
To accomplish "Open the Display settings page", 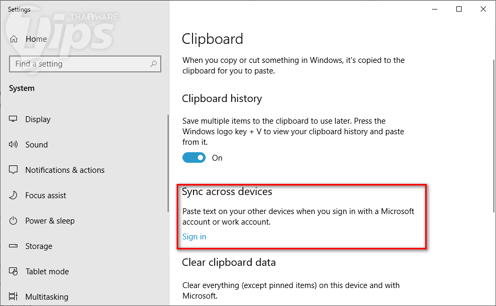I will pyautogui.click(x=38, y=119).
